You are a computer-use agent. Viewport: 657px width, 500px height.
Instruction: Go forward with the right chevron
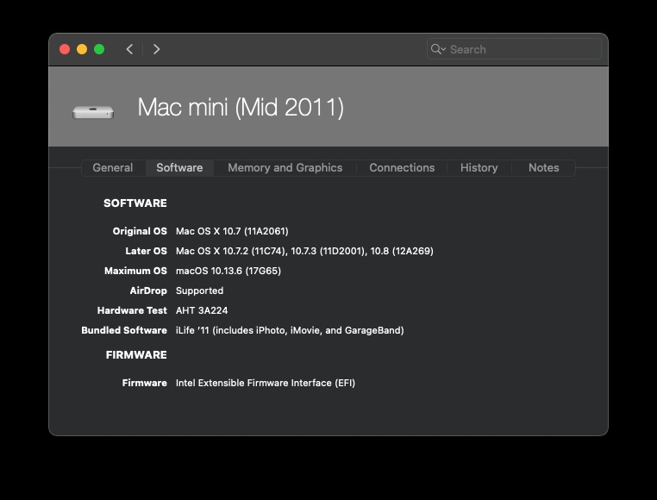click(156, 49)
